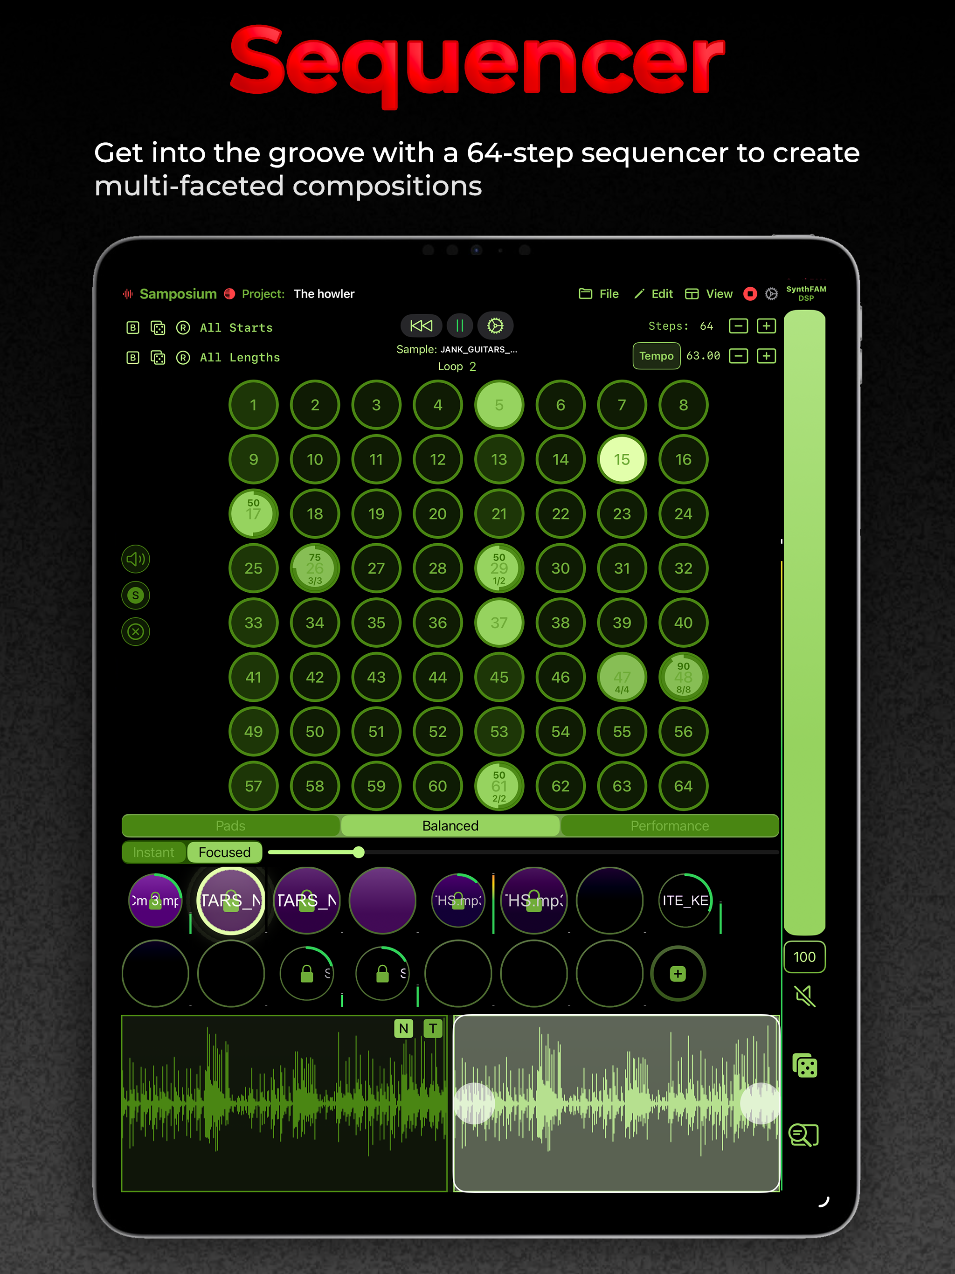955x1274 pixels.
Task: Click the add pad plus button
Action: [x=678, y=973]
